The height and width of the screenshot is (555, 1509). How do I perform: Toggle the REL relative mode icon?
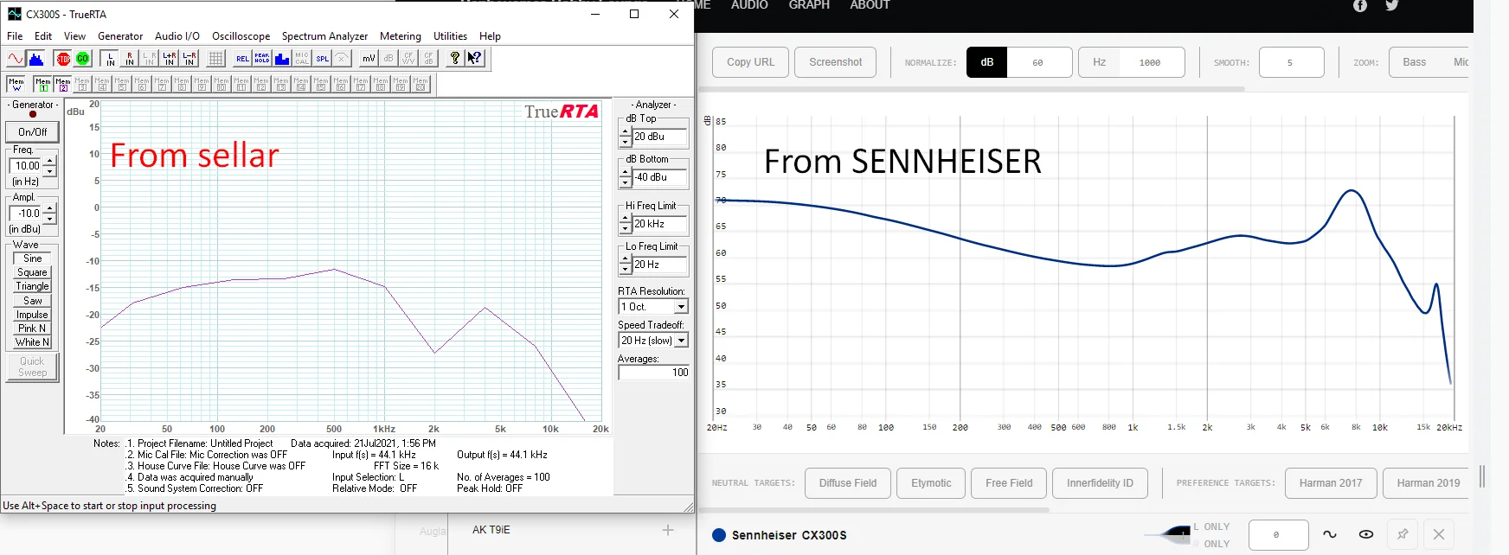tap(242, 59)
